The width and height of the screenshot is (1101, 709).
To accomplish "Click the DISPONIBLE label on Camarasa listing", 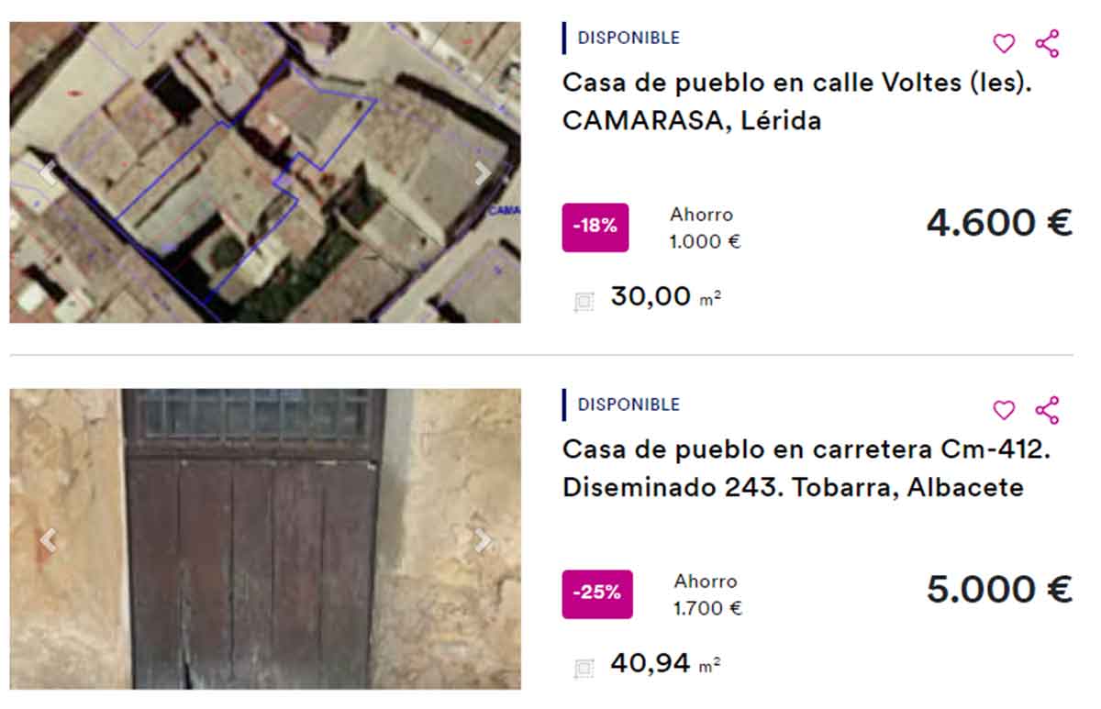I will [x=628, y=38].
